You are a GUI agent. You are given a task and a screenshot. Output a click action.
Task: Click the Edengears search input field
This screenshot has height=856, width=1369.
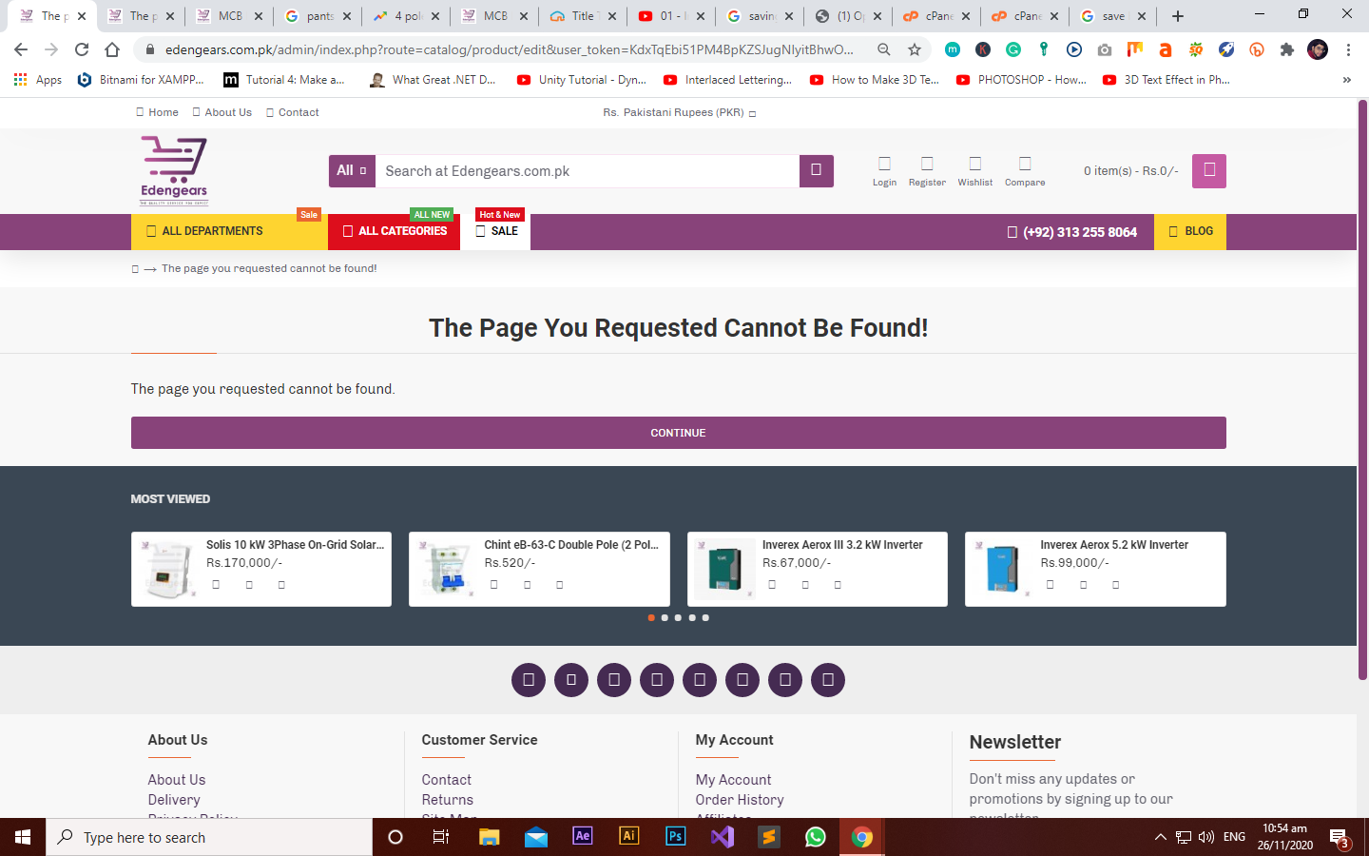tap(588, 171)
